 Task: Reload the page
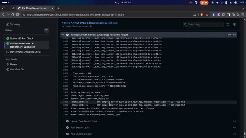click(x=13, y=15)
